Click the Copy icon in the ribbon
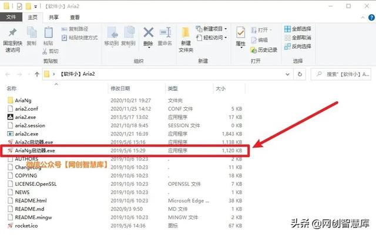This screenshot has width=376, height=235. tap(32, 33)
